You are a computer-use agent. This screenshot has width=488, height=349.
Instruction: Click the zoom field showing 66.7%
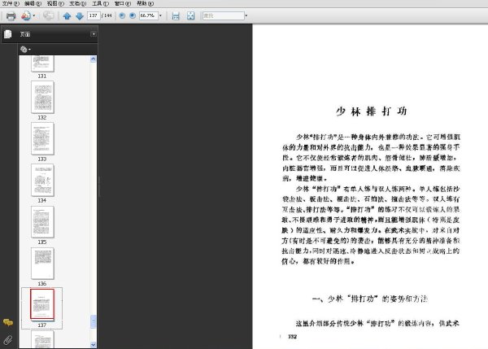(149, 15)
